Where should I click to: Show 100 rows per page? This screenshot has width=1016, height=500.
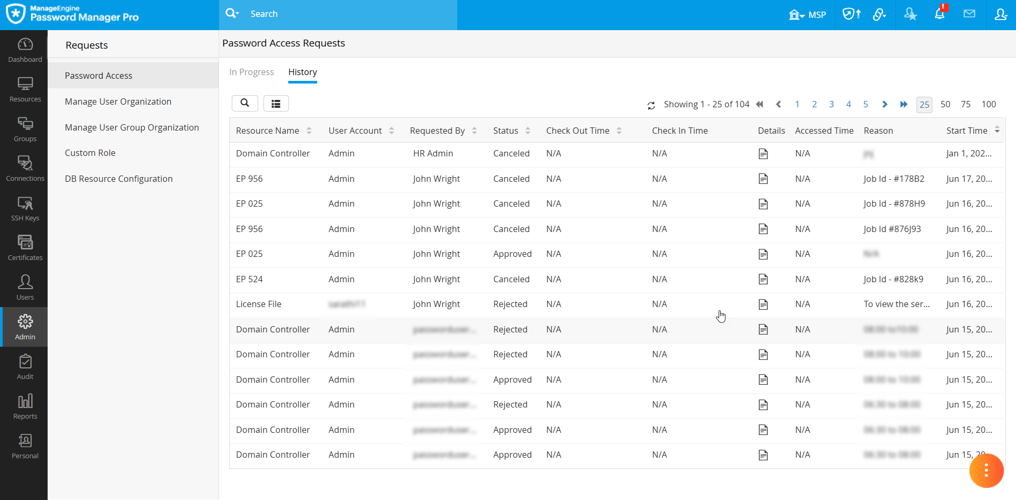(988, 104)
